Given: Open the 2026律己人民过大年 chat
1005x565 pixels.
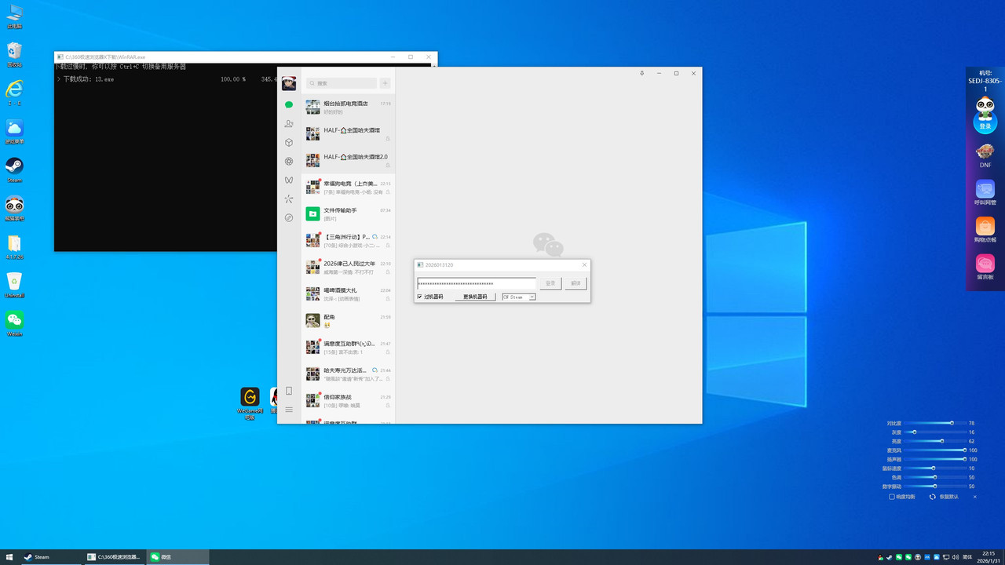Looking at the screenshot, I should (x=348, y=268).
